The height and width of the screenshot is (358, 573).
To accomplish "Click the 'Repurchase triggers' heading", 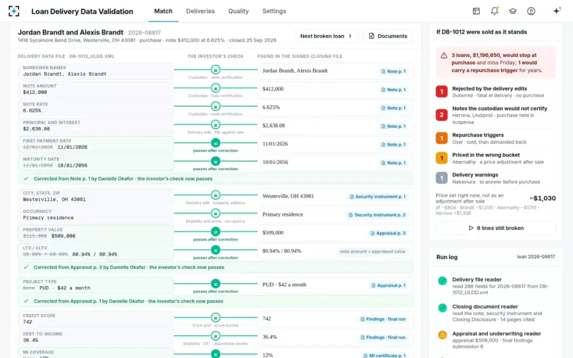I will pyautogui.click(x=478, y=135).
